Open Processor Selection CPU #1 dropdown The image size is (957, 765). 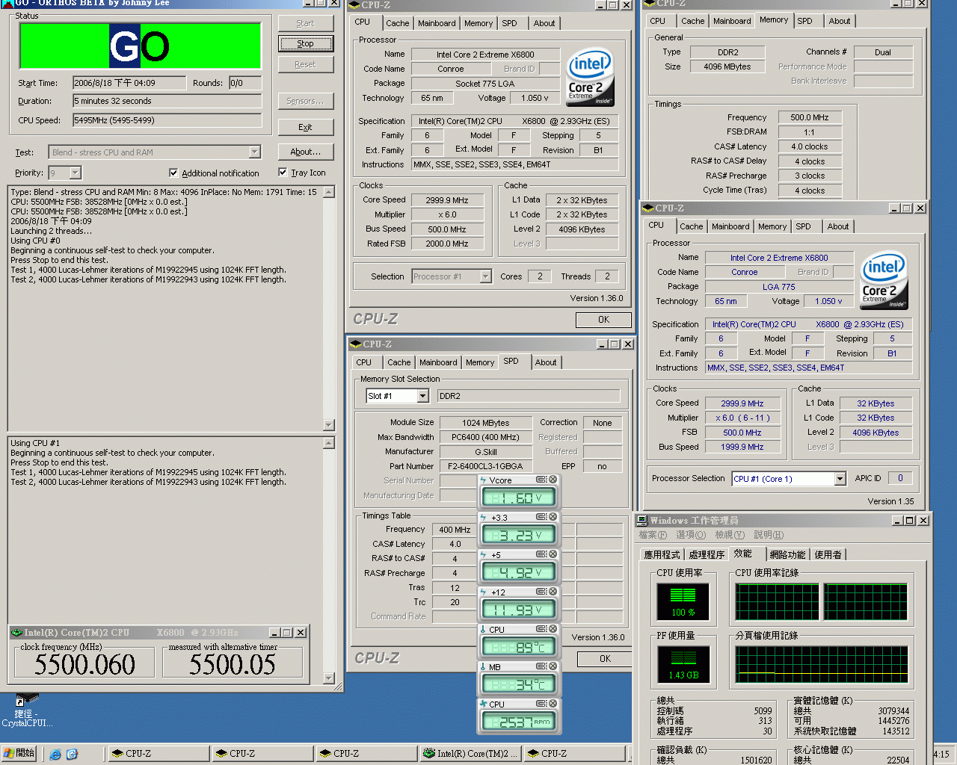(840, 479)
